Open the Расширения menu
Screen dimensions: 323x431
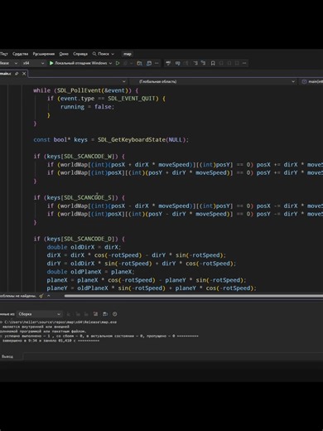[44, 54]
